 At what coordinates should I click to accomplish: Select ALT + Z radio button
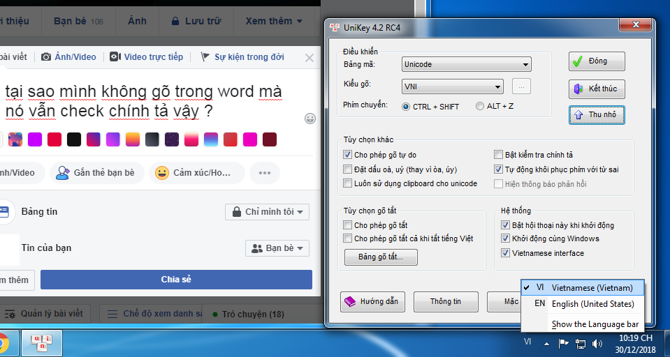[480, 106]
